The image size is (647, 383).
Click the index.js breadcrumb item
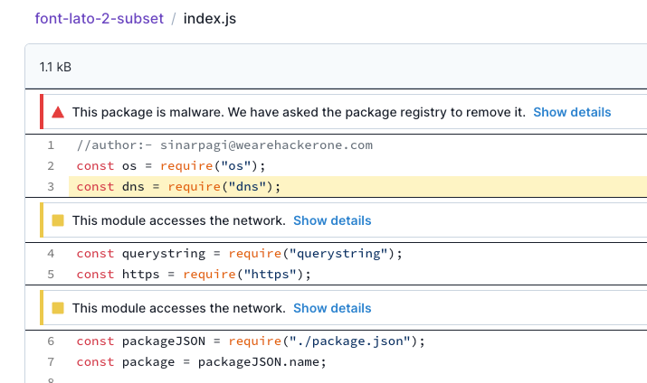(210, 18)
